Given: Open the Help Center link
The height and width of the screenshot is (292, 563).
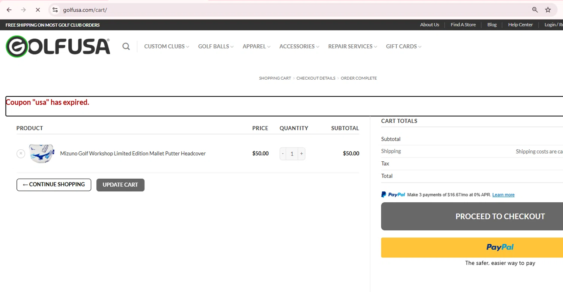Looking at the screenshot, I should point(520,25).
